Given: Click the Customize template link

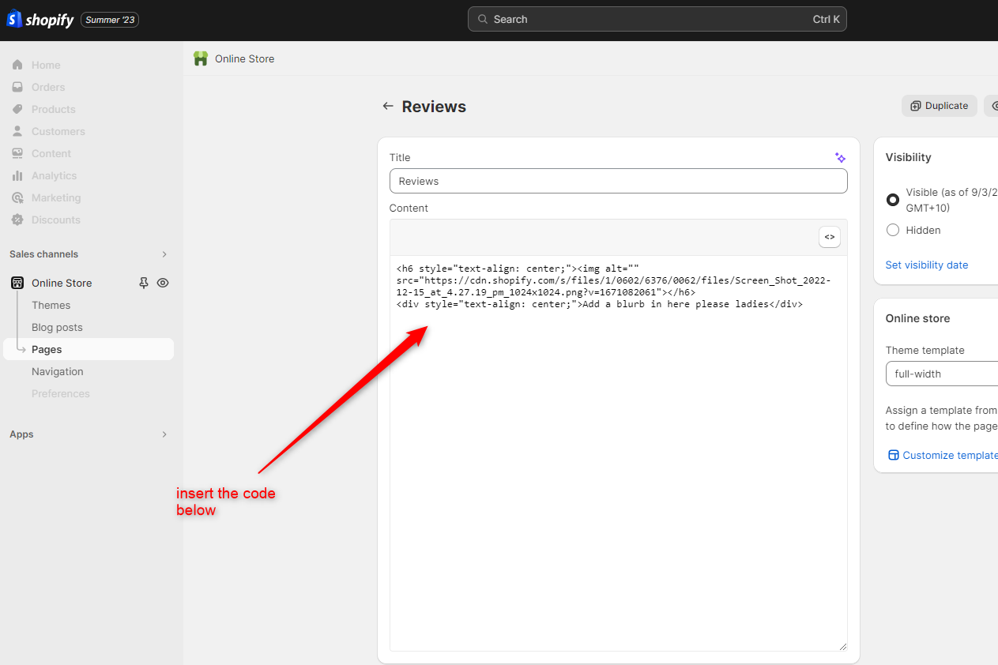Looking at the screenshot, I should 943,455.
